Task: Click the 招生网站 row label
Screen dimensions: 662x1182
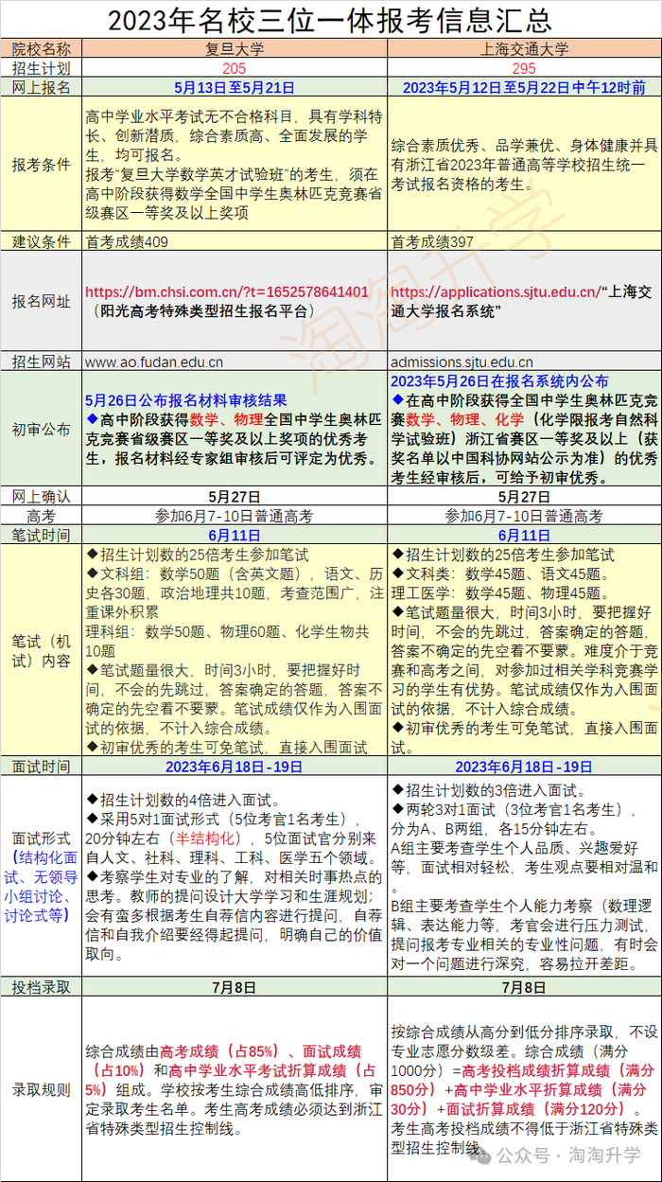Action: pos(41,362)
